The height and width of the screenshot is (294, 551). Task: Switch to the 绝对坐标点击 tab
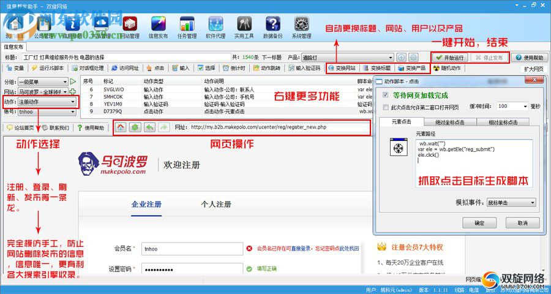[x=450, y=123]
